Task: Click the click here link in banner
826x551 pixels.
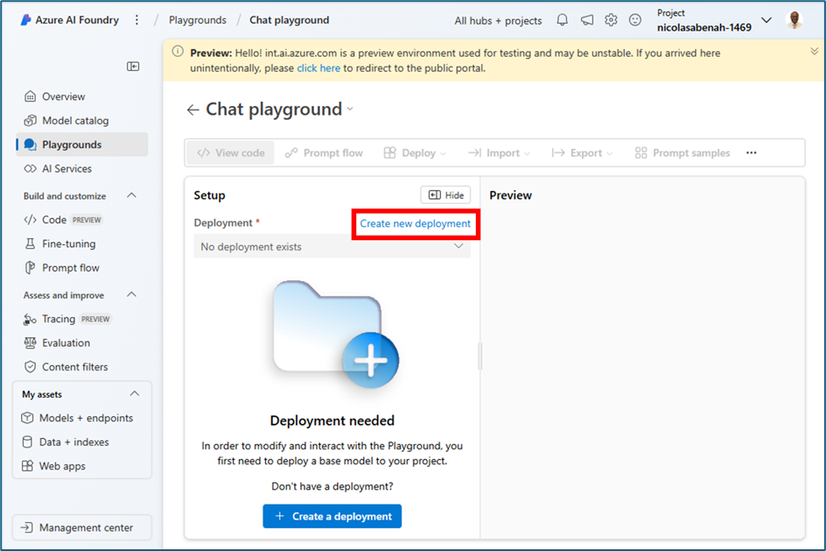Action: (x=318, y=68)
